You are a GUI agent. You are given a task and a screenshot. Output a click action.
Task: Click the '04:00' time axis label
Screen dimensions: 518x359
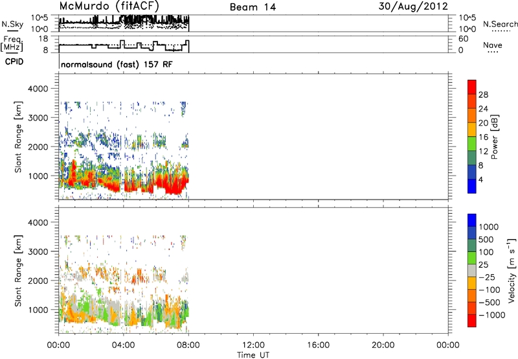tap(123, 345)
